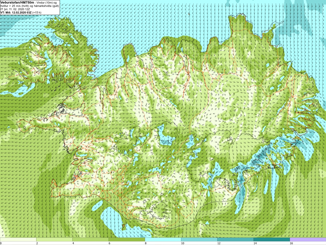Click the light green 2–4 legend swatch

point(54,240)
